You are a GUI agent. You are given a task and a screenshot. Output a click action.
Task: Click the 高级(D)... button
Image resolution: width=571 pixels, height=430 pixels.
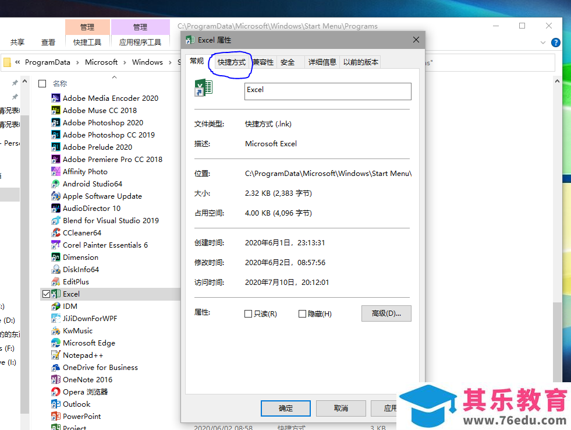click(x=386, y=313)
